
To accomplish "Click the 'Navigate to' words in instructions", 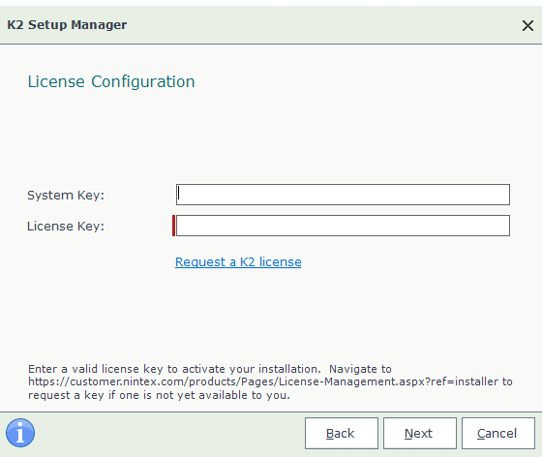I will (x=360, y=369).
